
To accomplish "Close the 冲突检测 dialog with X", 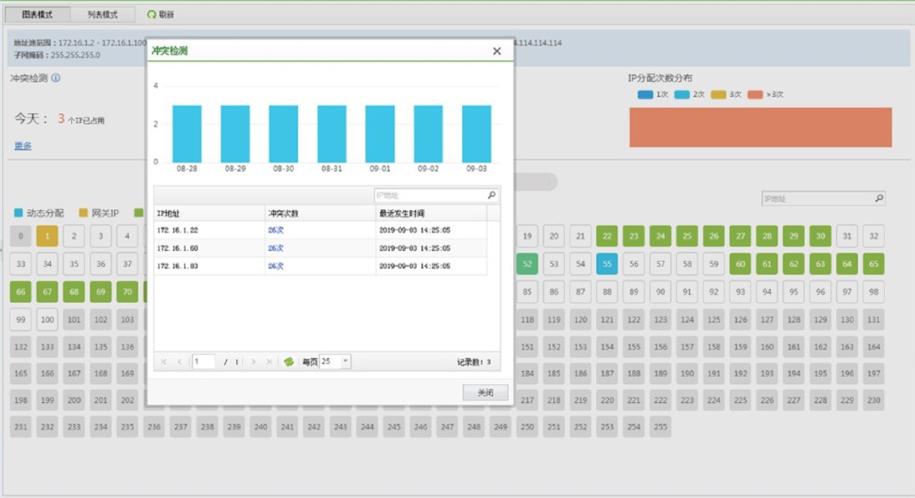I will [x=497, y=51].
